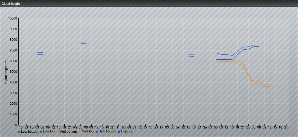Click the 'Sa' day label on x-axis
The width and height of the screenshot is (298, 137).
pyautogui.click(x=205, y=127)
